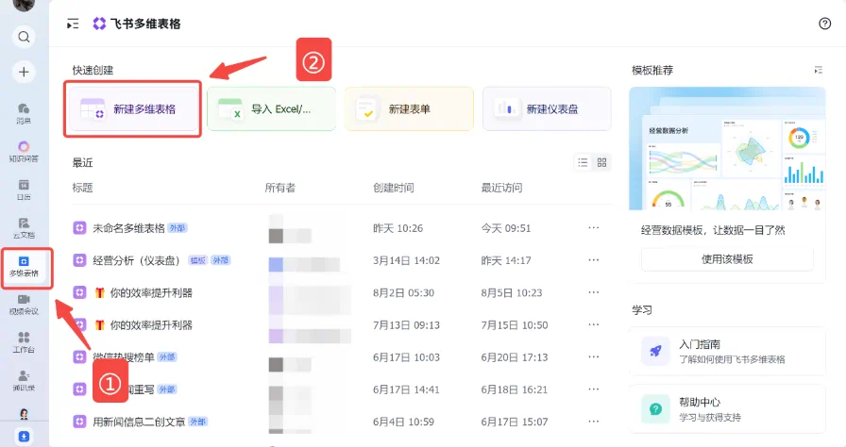Click 新建多维表格 quick-create card

tap(133, 109)
